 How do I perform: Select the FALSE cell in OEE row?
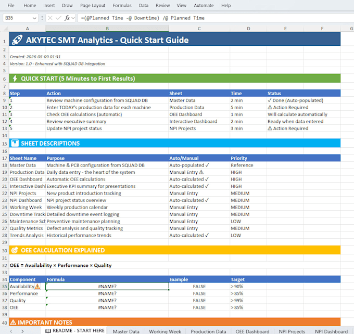199,307
